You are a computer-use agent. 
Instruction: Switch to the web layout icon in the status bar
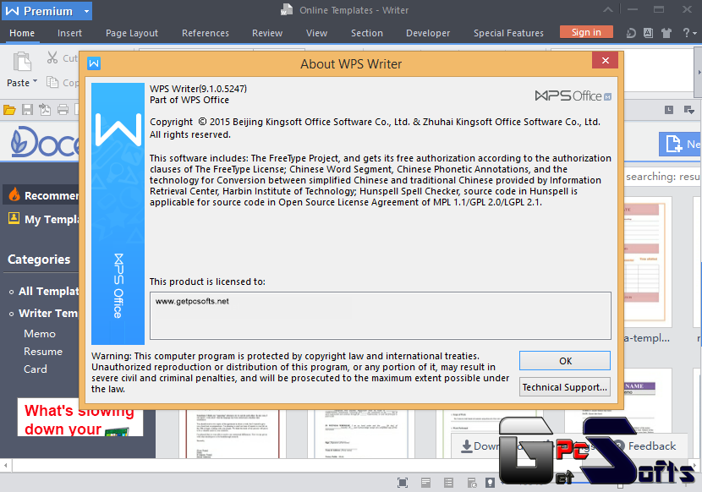pos(472,483)
